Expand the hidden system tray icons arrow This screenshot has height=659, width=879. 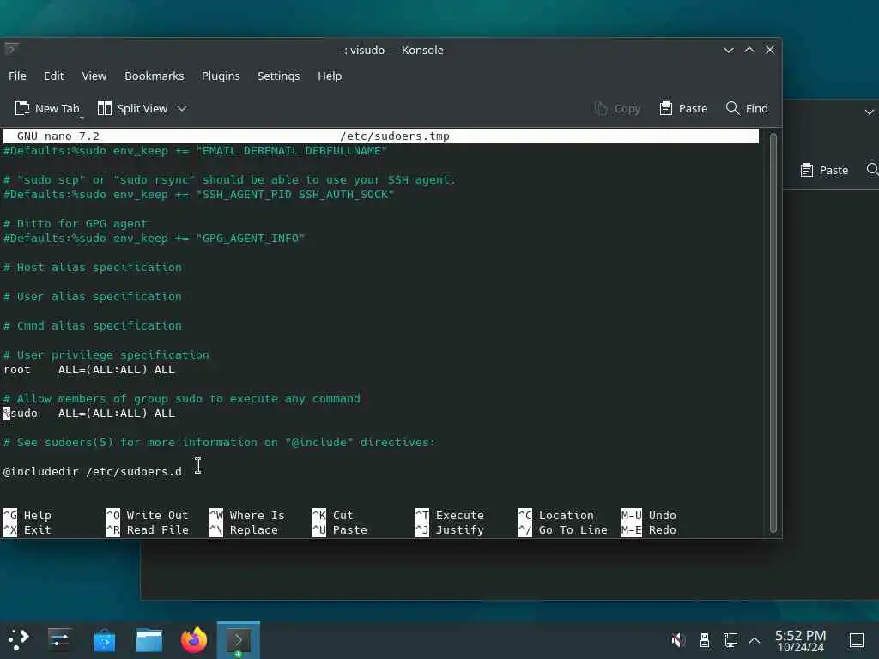[x=755, y=639]
